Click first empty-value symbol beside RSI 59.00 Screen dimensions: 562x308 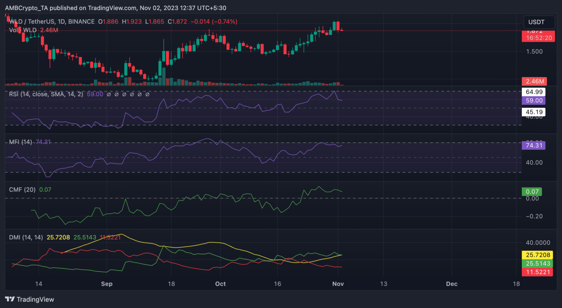[109, 94]
